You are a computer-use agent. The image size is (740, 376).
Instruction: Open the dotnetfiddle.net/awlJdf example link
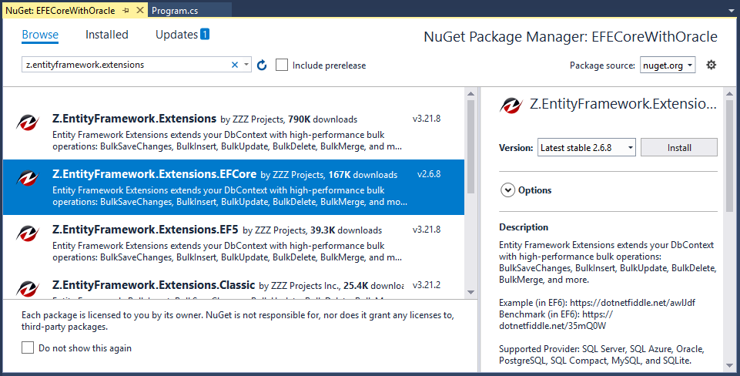tap(632, 302)
